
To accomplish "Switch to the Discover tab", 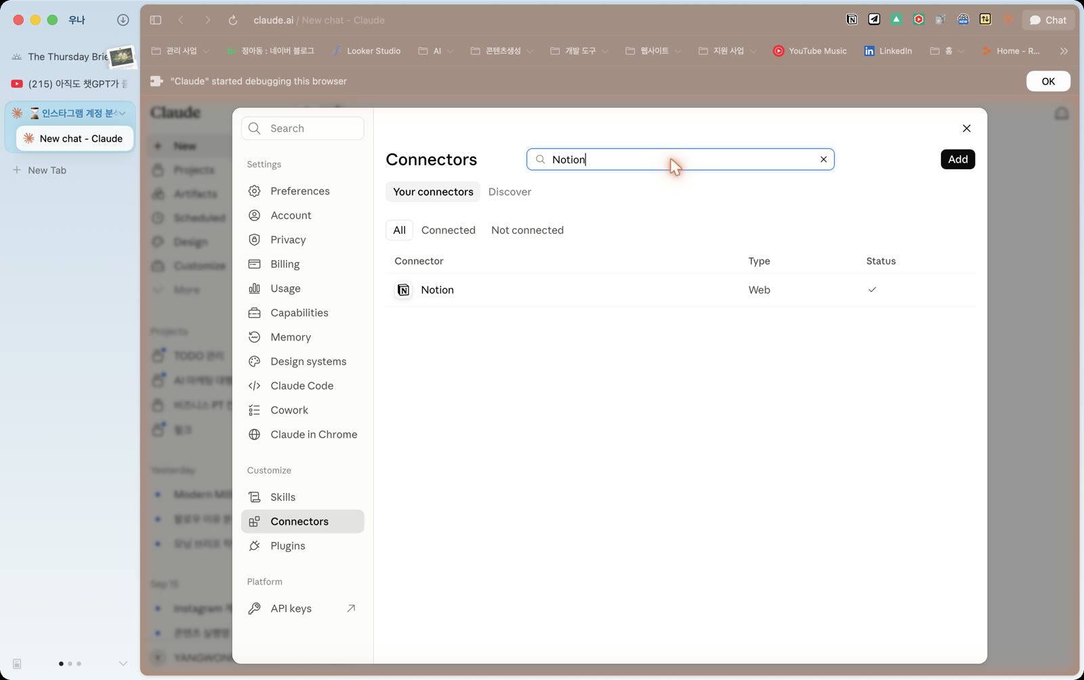I will 509,192.
